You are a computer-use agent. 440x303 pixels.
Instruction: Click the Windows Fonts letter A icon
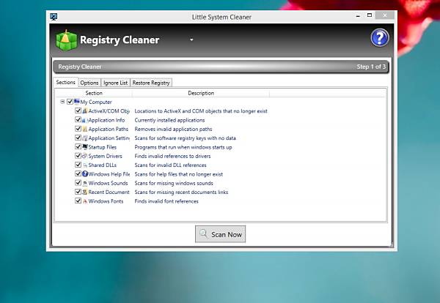coord(85,201)
